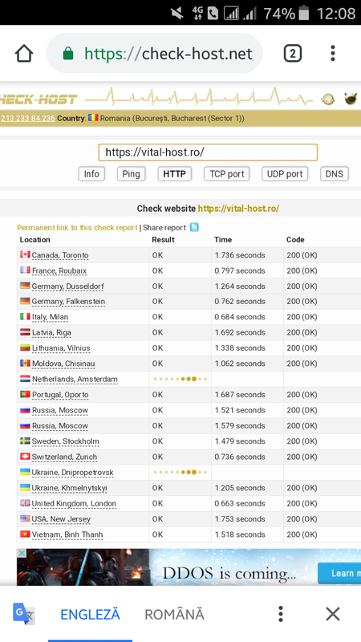361x642 pixels.
Task: Click the 0.663 seconds time value
Action: coord(240,504)
